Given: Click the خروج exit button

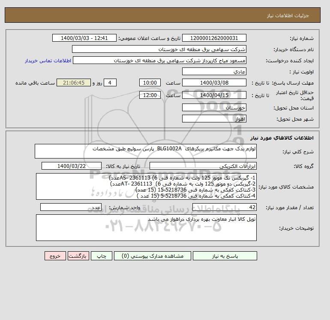Looking at the screenshot, I should (x=55, y=256).
